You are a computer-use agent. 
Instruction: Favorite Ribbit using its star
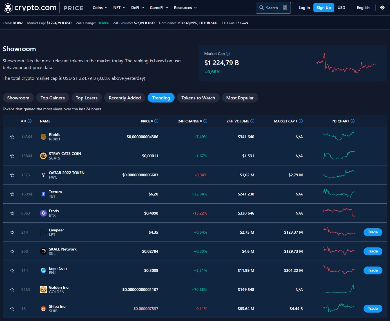[12, 136]
